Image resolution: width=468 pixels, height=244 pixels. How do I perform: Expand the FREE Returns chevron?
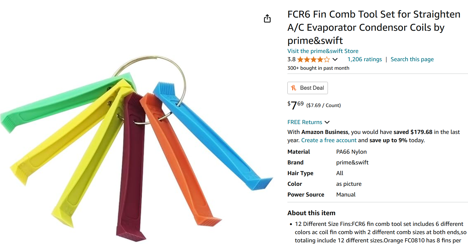(327, 122)
